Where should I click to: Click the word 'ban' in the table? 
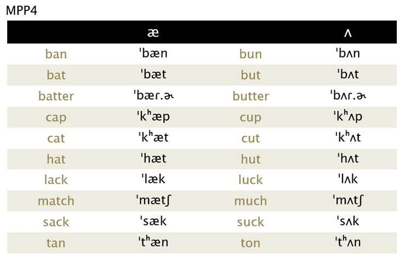click(x=56, y=54)
